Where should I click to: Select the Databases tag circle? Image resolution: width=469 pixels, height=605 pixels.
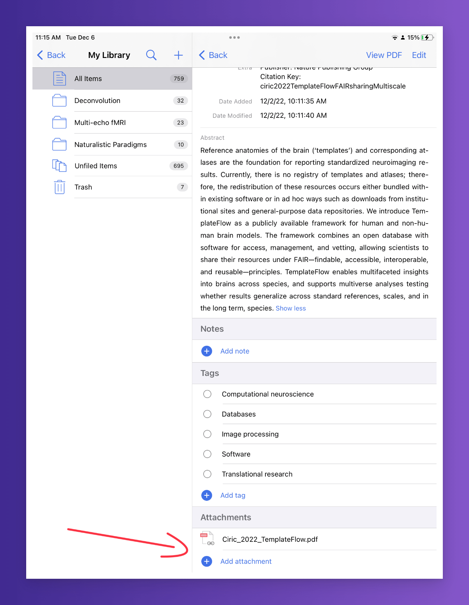pyautogui.click(x=208, y=414)
